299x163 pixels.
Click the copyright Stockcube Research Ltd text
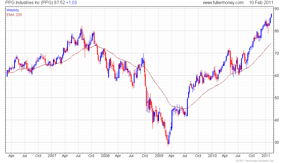(255, 161)
